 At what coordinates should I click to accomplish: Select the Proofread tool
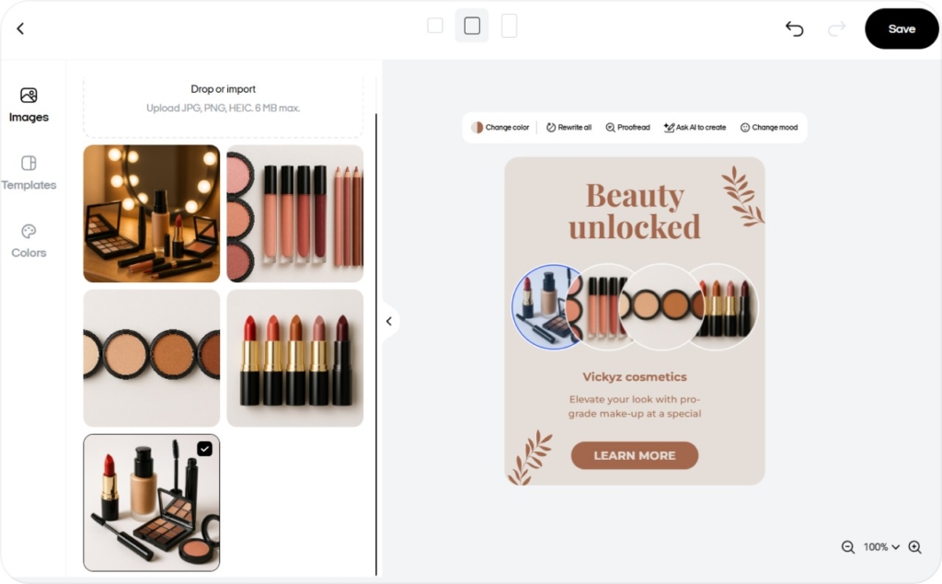click(627, 128)
